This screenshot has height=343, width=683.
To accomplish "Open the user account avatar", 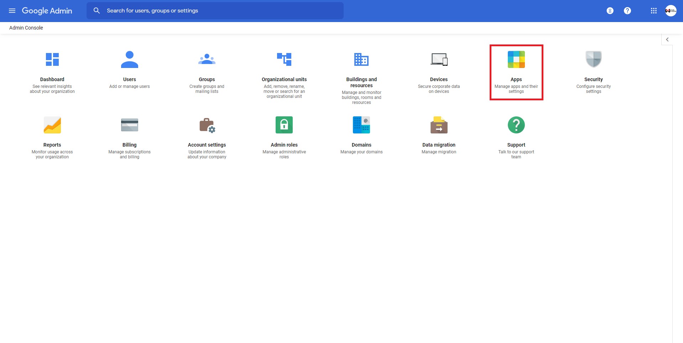I will [x=671, y=11].
